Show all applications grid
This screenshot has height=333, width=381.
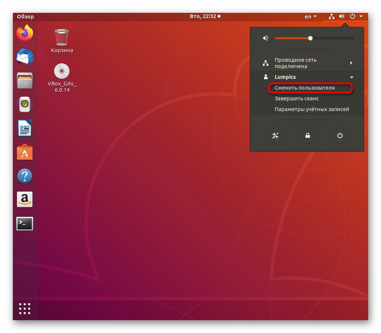tap(24, 309)
